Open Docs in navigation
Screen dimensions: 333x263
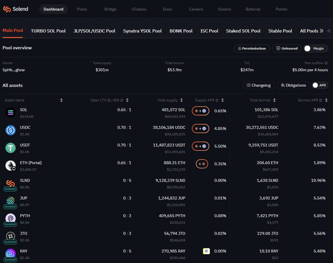click(167, 9)
